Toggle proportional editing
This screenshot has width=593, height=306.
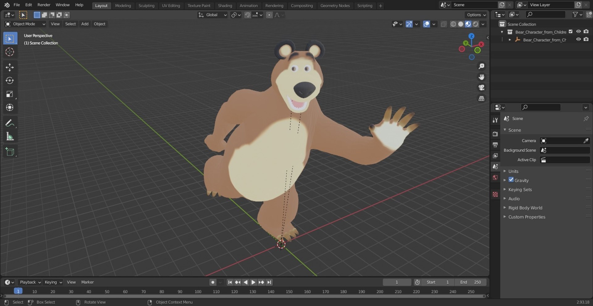pyautogui.click(x=269, y=15)
